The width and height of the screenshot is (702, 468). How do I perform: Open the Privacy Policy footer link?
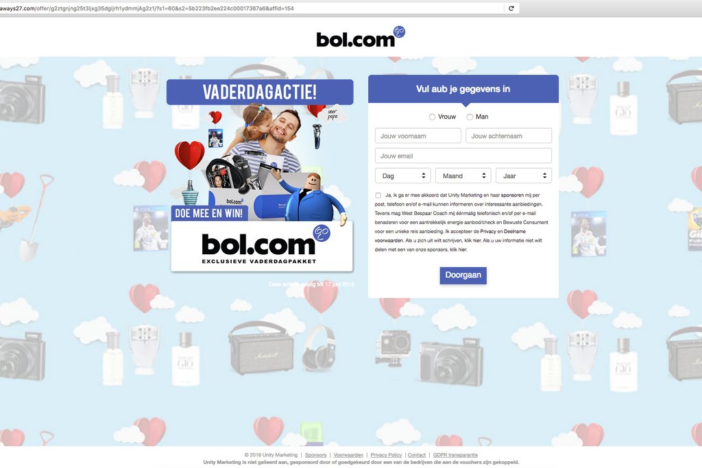tap(386, 455)
